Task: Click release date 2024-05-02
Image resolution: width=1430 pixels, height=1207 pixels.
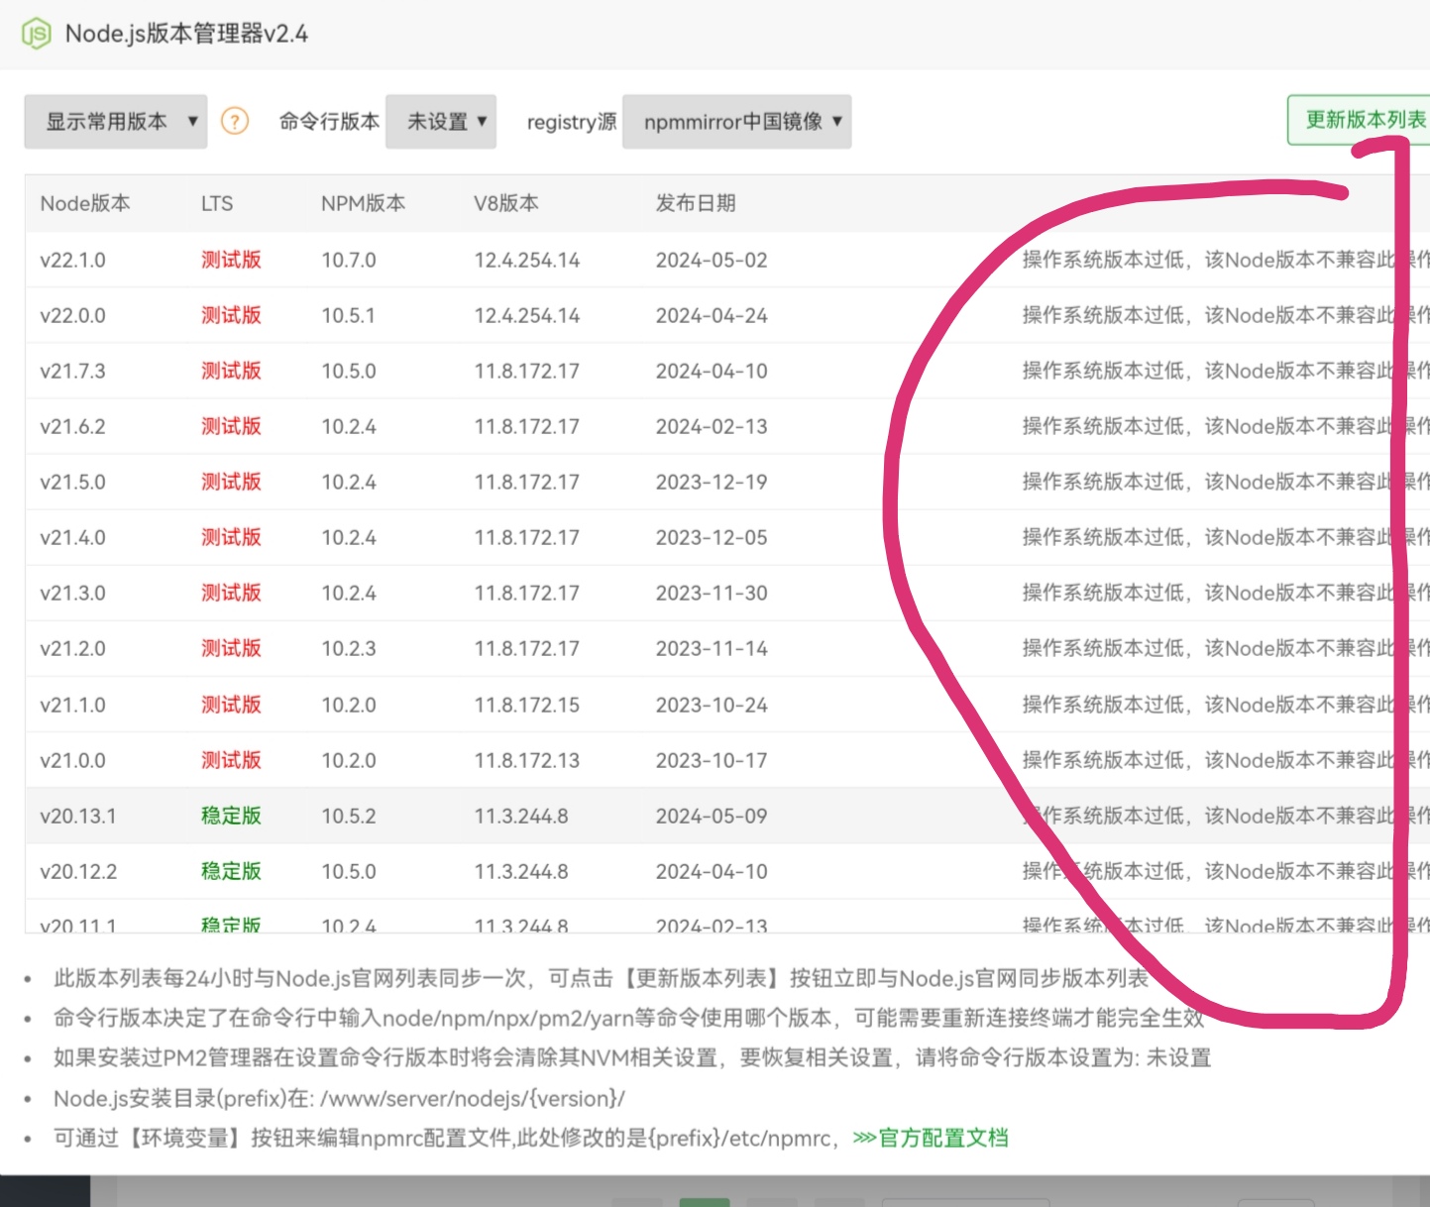Action: point(712,260)
